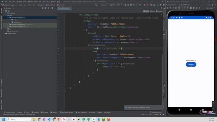Open the Navigate menu
The height and width of the screenshot is (122, 217).
19,2
